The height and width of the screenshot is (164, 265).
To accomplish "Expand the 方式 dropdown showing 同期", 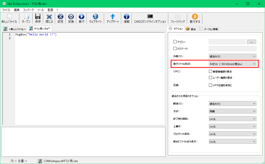I will 233,111.
